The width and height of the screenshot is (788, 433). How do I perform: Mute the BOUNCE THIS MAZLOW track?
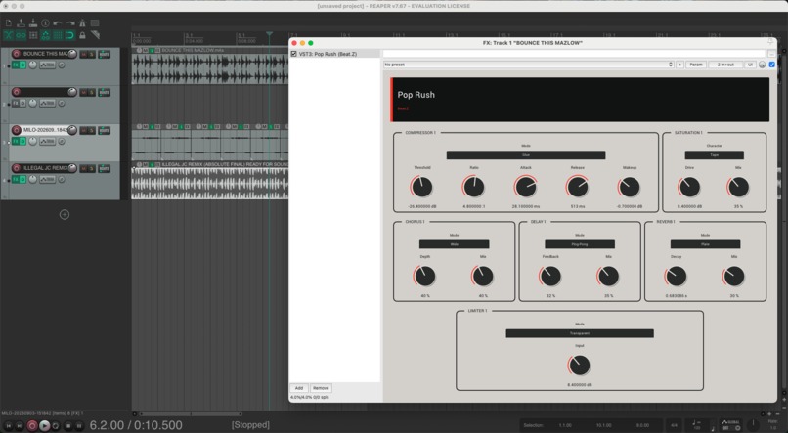(x=83, y=54)
